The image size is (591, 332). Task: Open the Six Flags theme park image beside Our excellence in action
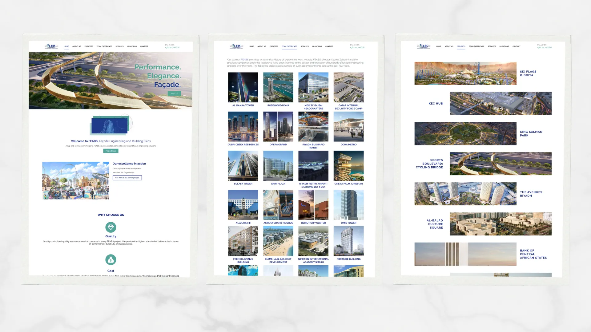76,181
